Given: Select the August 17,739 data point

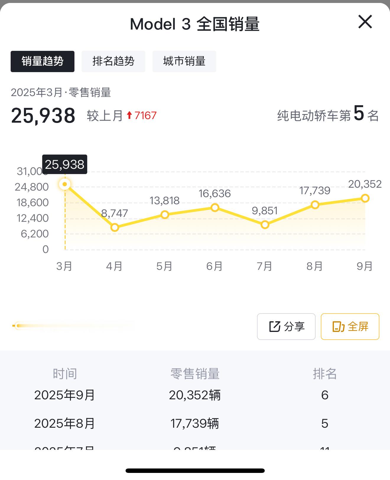Looking at the screenshot, I should 315,205.
